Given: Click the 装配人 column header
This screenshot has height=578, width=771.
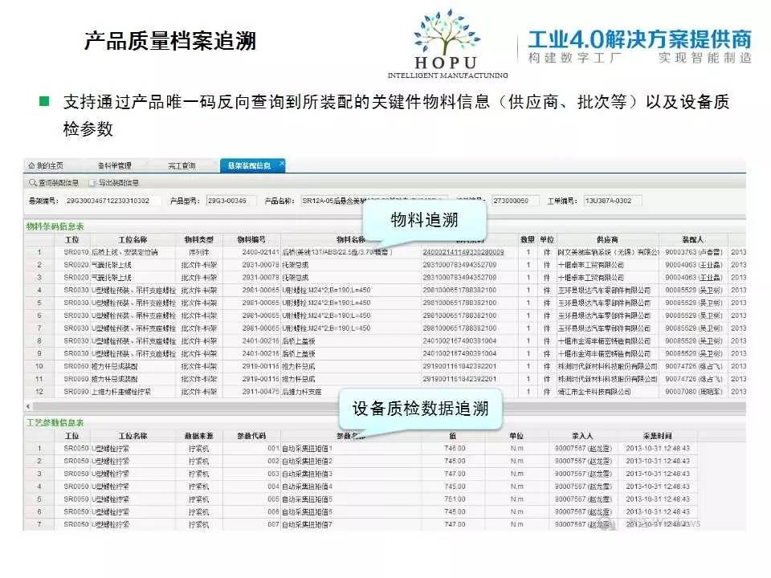Looking at the screenshot, I should [x=692, y=239].
